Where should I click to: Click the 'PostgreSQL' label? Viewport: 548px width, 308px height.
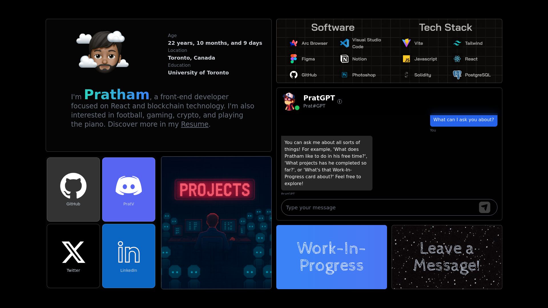pos(478,75)
